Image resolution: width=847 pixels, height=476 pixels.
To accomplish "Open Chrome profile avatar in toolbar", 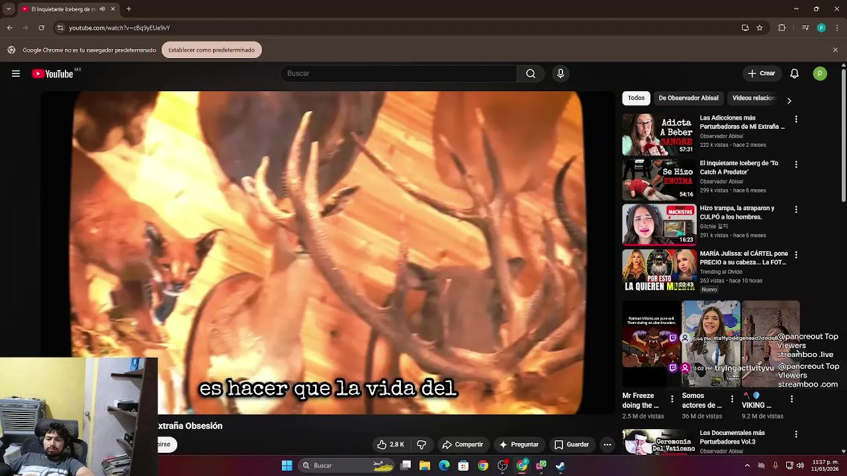I will pos(821,28).
